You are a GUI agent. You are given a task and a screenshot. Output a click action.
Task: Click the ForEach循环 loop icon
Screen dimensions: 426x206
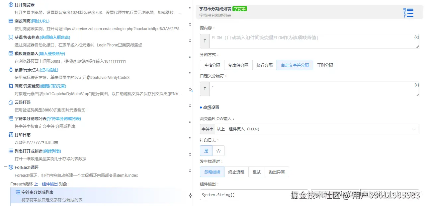click(11, 167)
